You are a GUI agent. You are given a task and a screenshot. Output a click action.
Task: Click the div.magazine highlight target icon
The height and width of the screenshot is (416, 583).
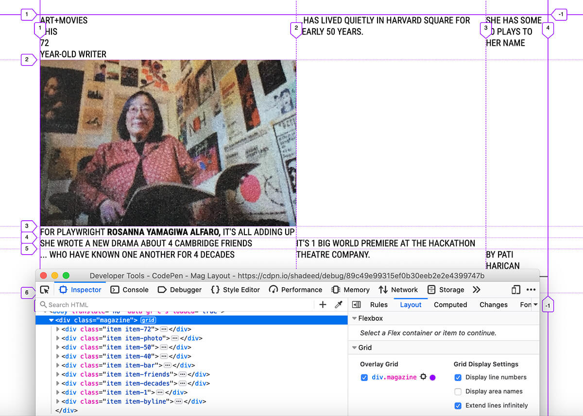[423, 377]
